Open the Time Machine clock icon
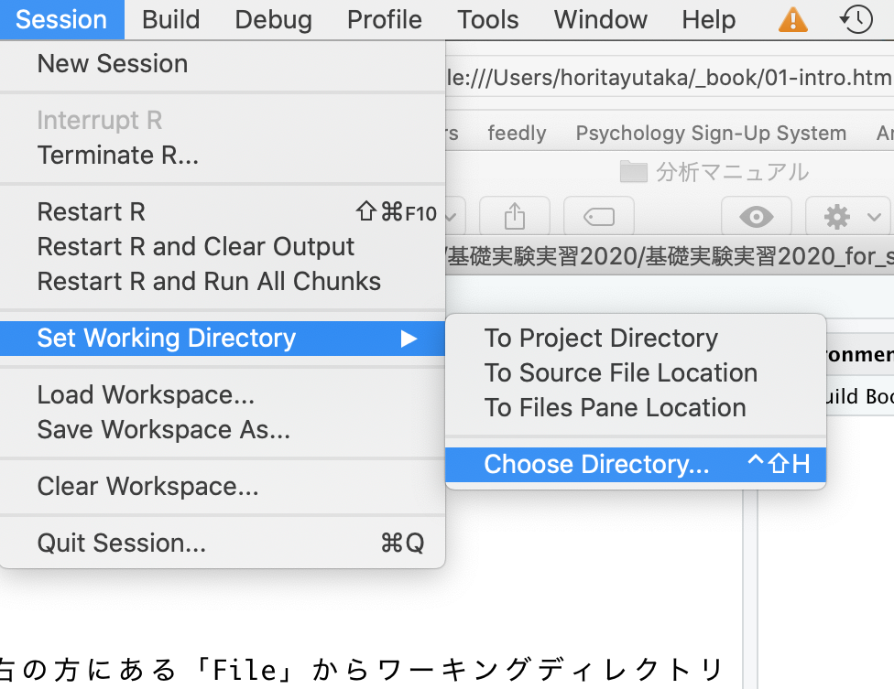This screenshot has width=894, height=689. (856, 19)
